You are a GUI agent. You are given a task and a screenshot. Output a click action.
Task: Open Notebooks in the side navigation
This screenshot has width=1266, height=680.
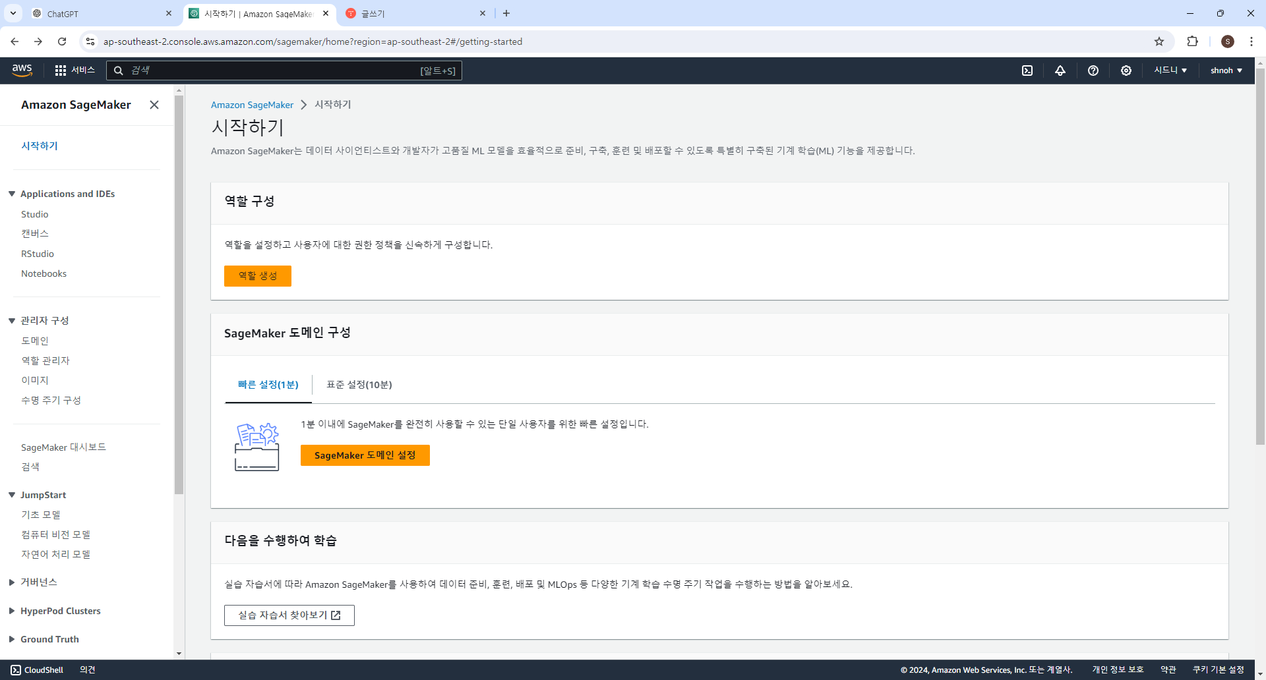click(44, 273)
